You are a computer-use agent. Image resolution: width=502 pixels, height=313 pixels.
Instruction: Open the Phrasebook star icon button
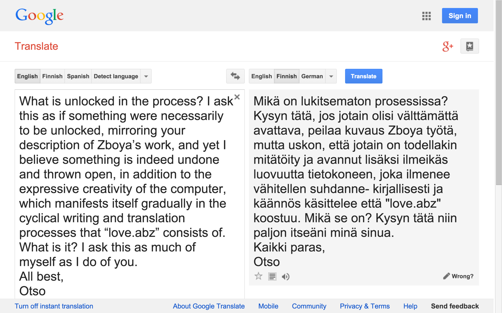pyautogui.click(x=469, y=46)
